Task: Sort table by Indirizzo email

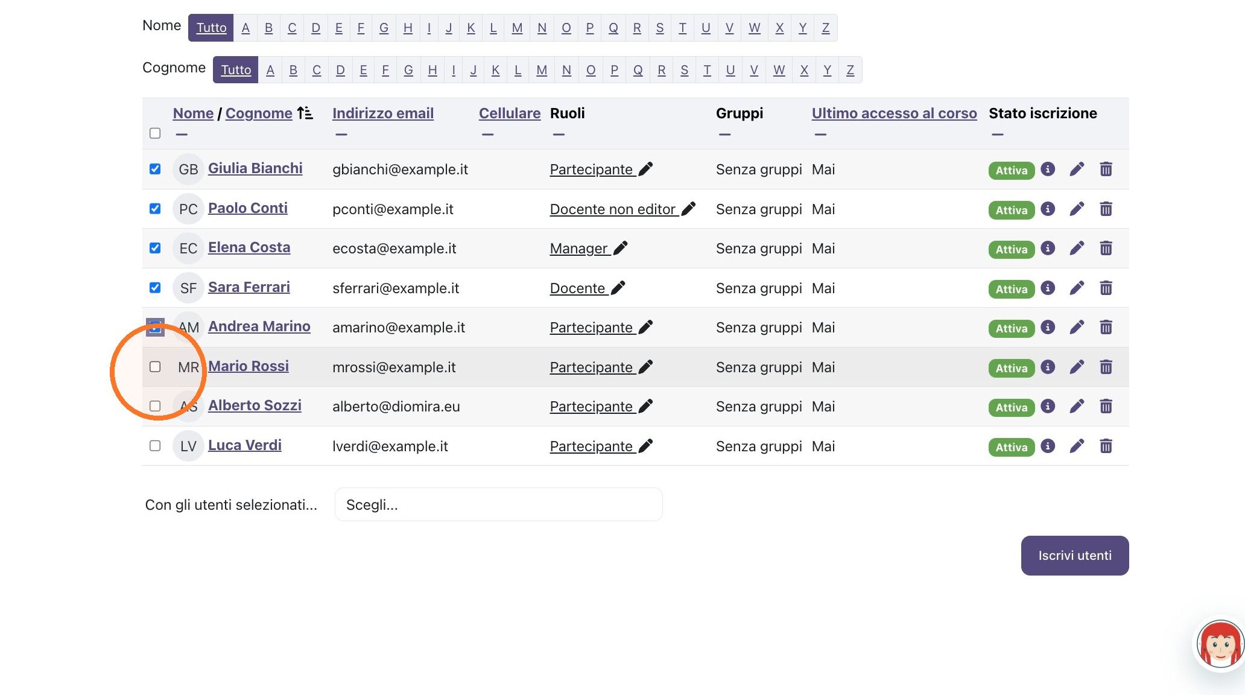Action: 383,113
